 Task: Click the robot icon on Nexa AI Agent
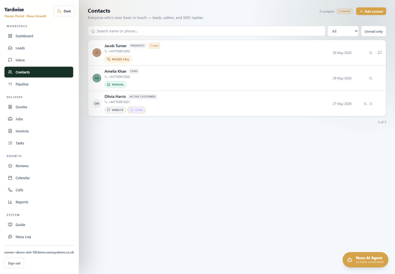[350, 260]
